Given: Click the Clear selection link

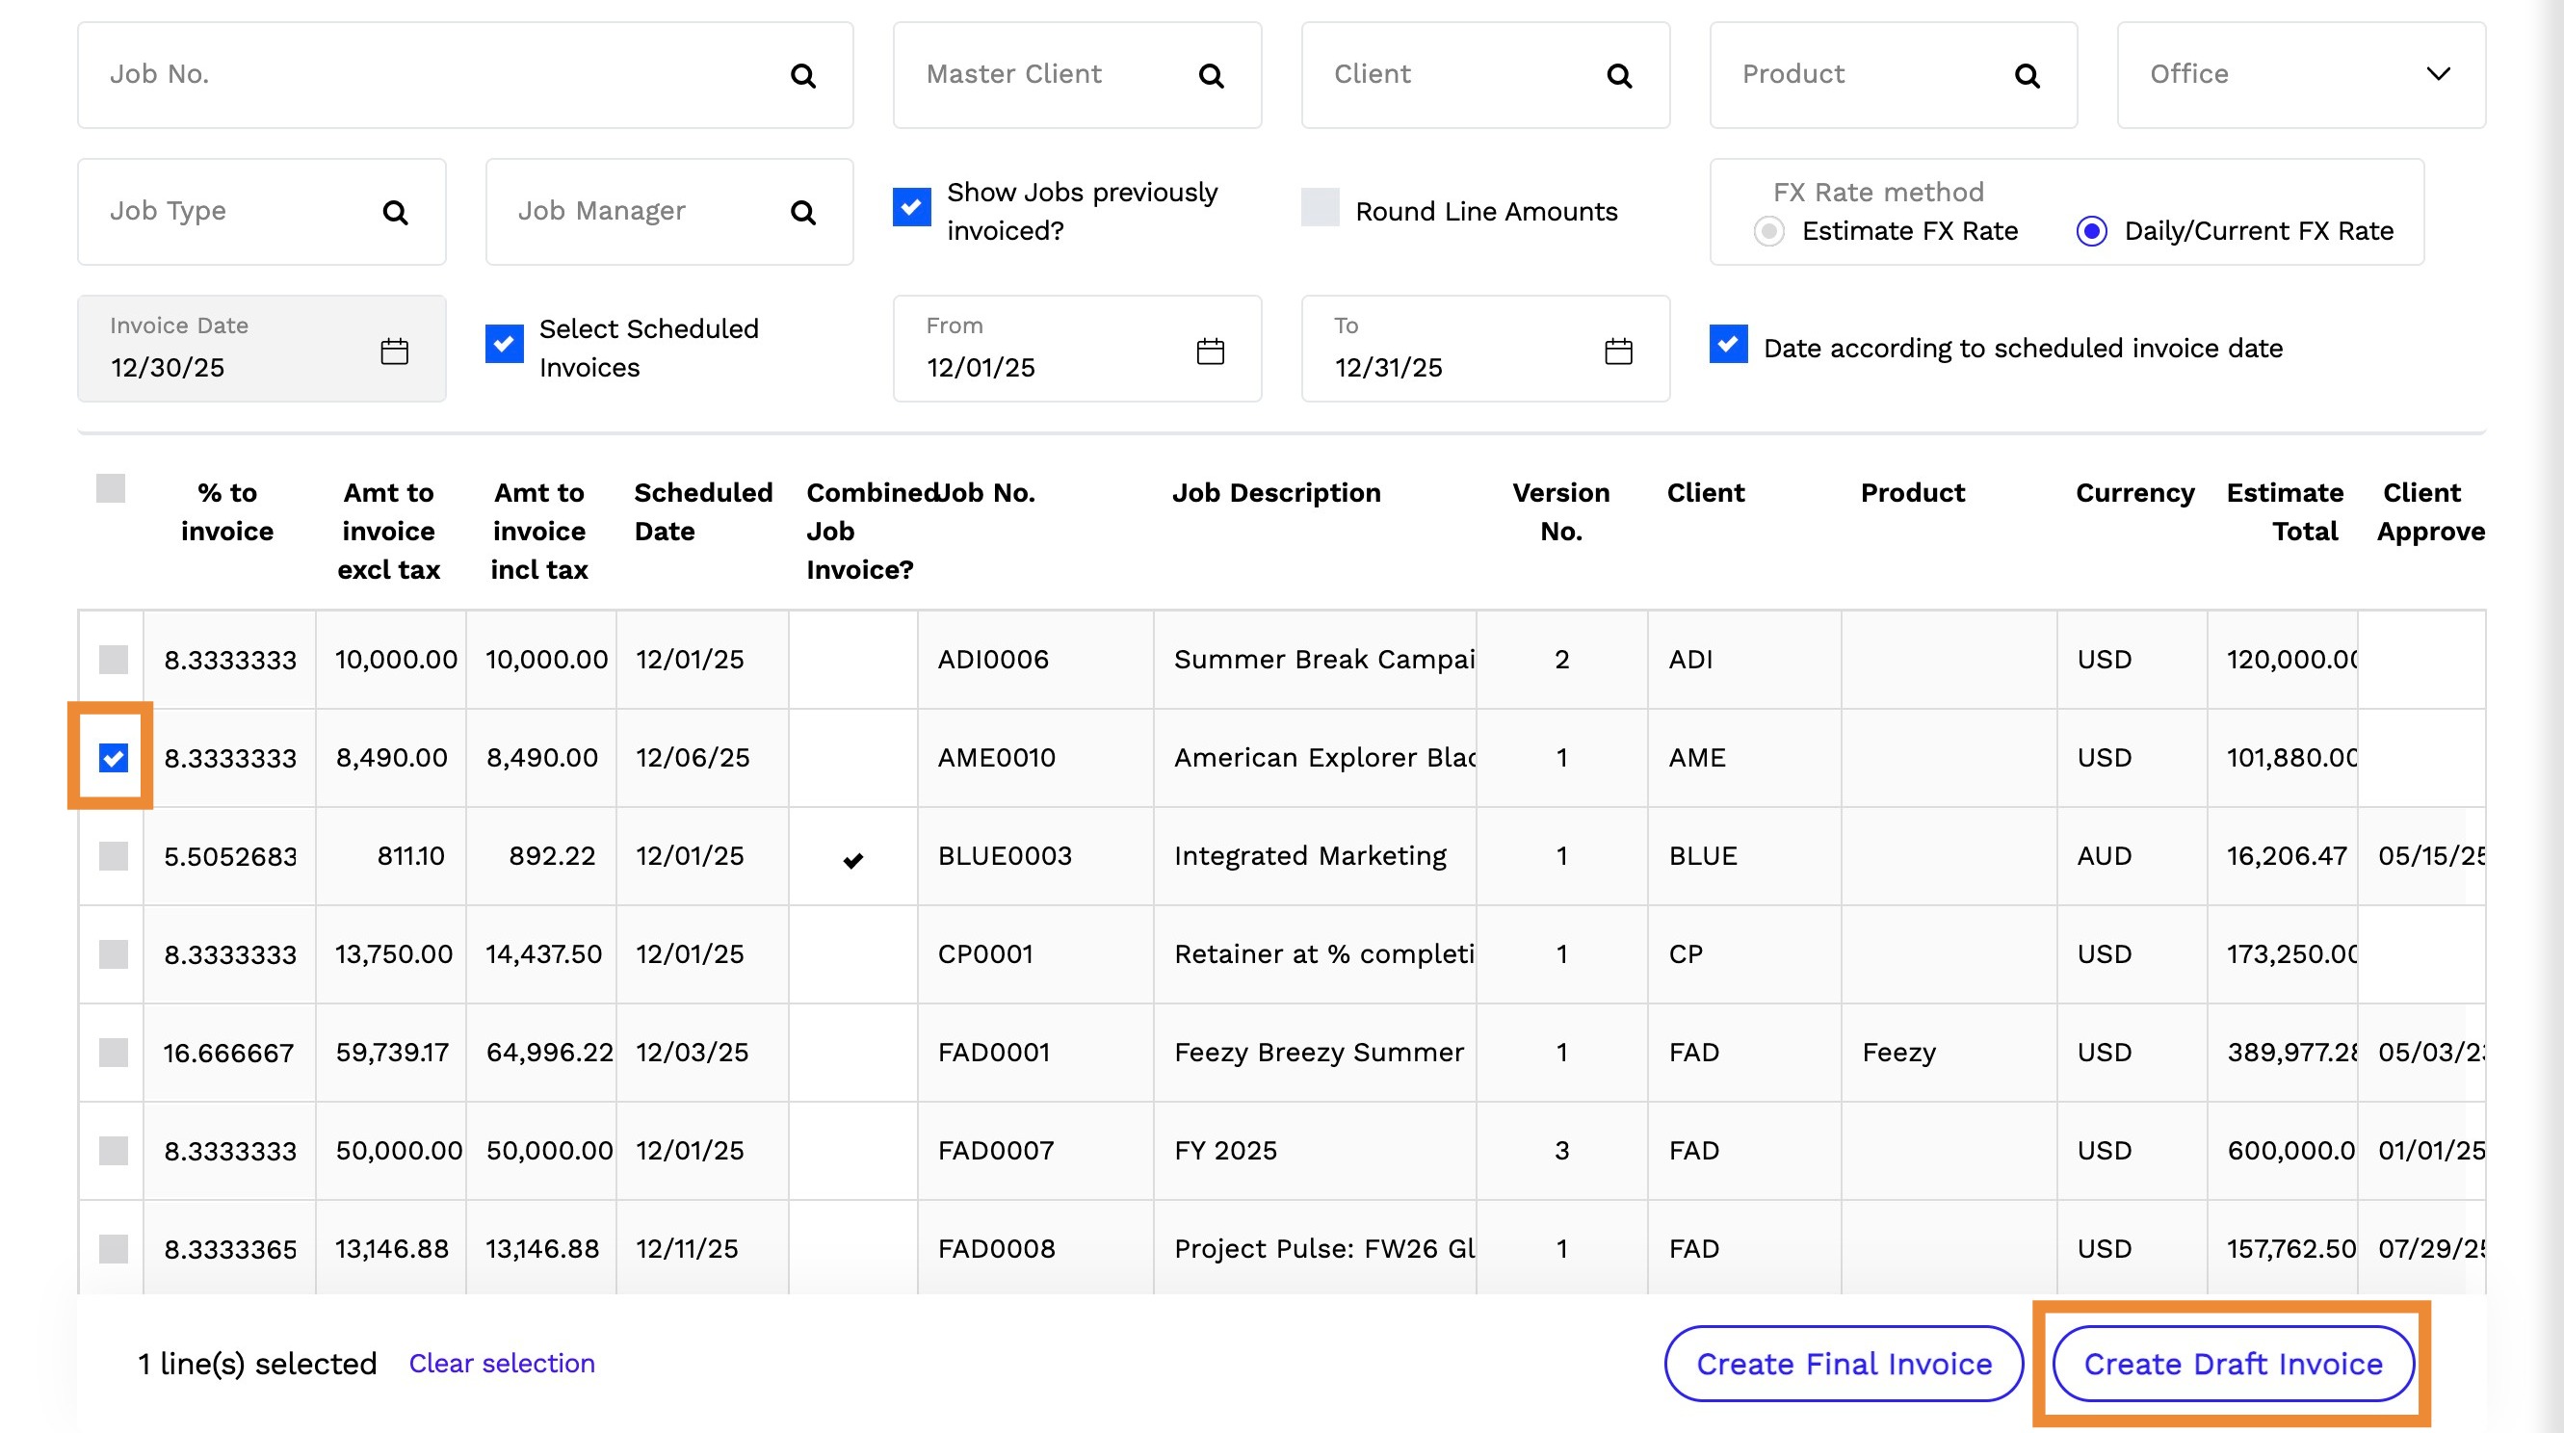Looking at the screenshot, I should coord(502,1364).
